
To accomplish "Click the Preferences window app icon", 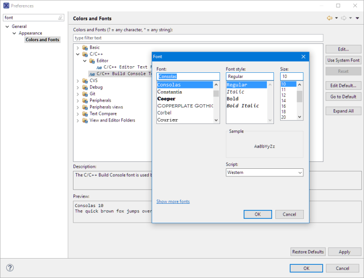I will click(x=6, y=6).
